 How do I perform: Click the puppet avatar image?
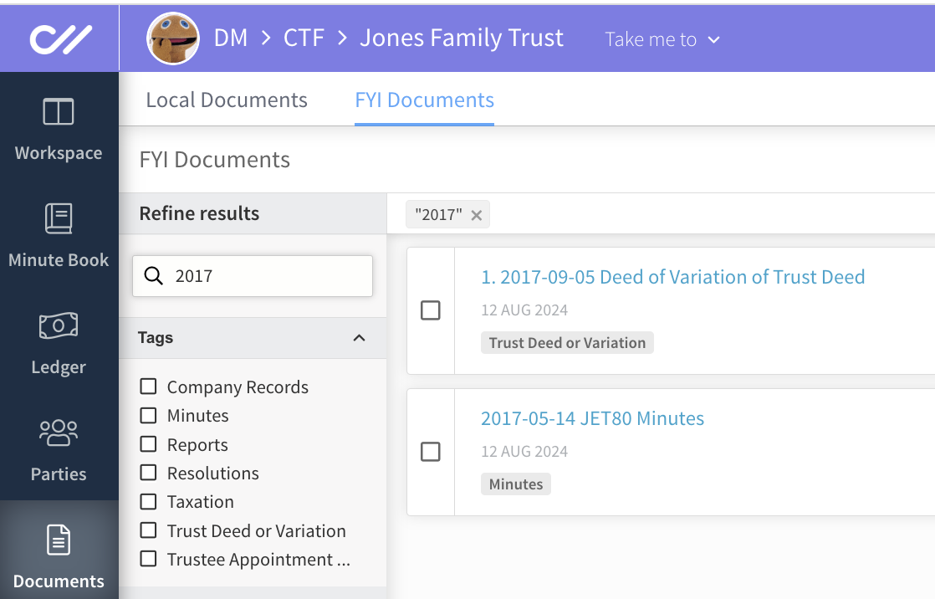point(173,38)
